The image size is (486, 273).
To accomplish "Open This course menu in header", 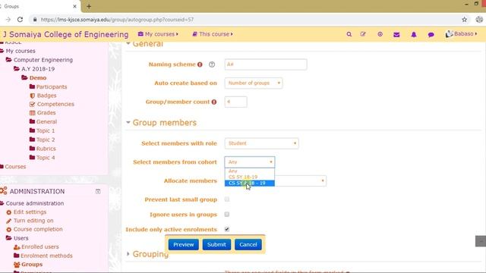I will [x=213, y=34].
